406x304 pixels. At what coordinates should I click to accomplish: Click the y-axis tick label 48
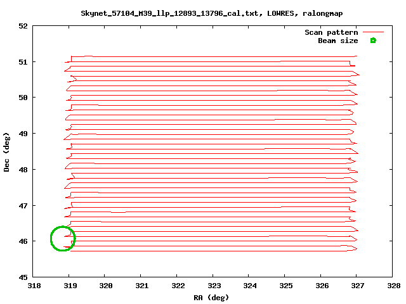tap(23, 170)
